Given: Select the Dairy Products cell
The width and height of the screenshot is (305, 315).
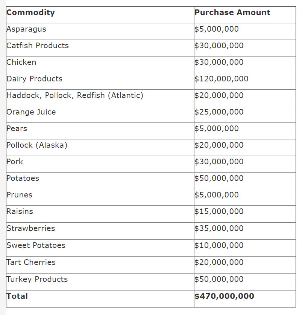Looking at the screenshot, I should click(35, 79).
